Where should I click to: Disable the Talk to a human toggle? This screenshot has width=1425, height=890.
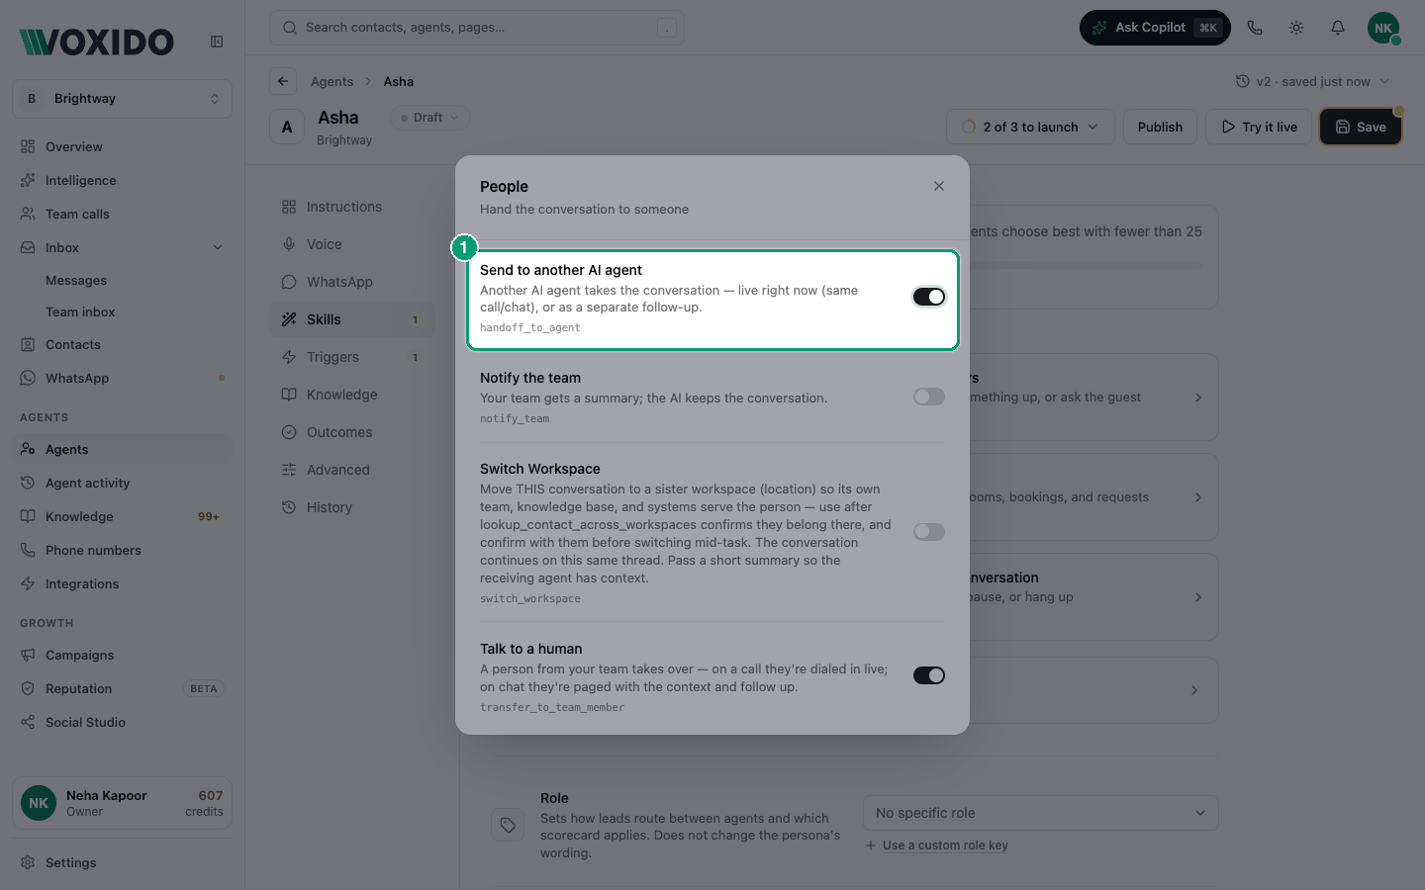click(929, 675)
